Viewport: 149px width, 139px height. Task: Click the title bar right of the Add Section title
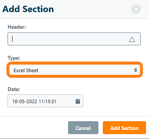pyautogui.click(x=93, y=9)
